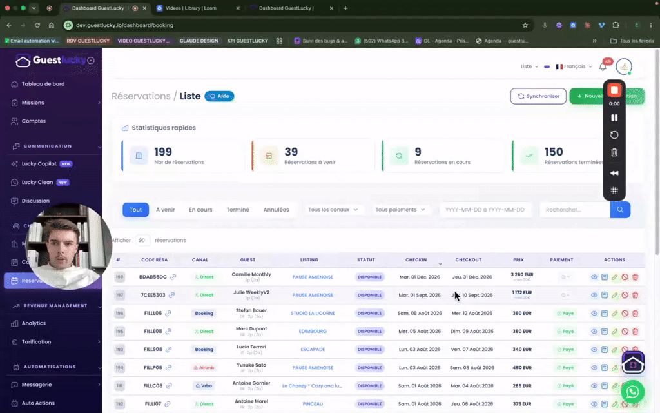This screenshot has height=413, width=660.
Task: Delete the recording using trash icon
Action: pyautogui.click(x=614, y=152)
